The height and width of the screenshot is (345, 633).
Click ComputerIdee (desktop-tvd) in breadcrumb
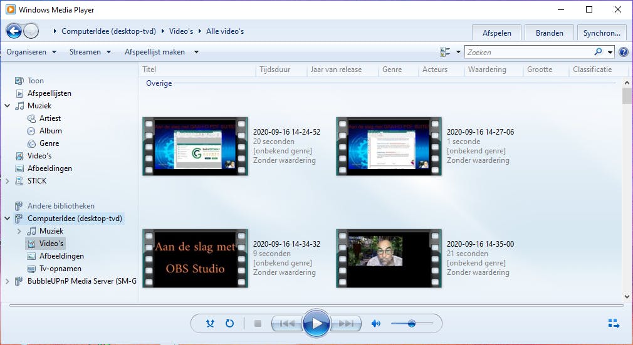tap(108, 31)
